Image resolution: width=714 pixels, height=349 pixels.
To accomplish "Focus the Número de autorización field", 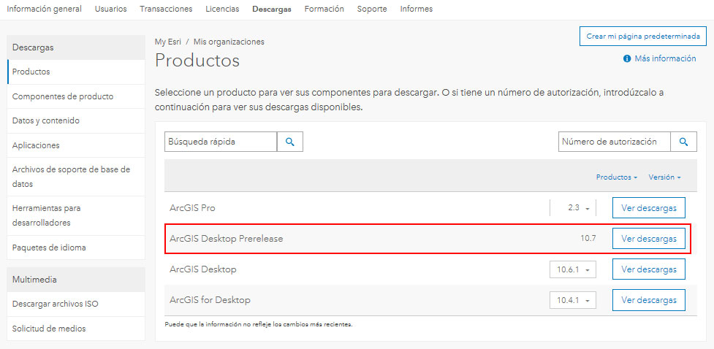I will click(x=615, y=142).
